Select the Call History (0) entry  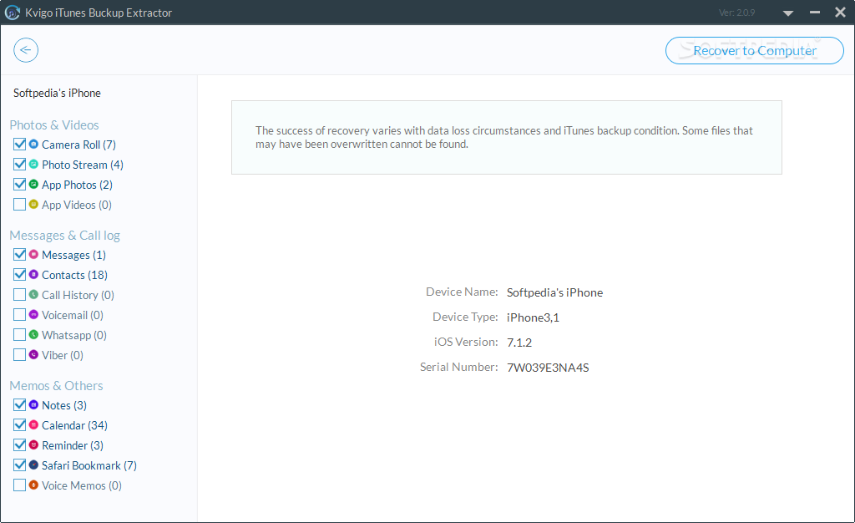pos(78,295)
